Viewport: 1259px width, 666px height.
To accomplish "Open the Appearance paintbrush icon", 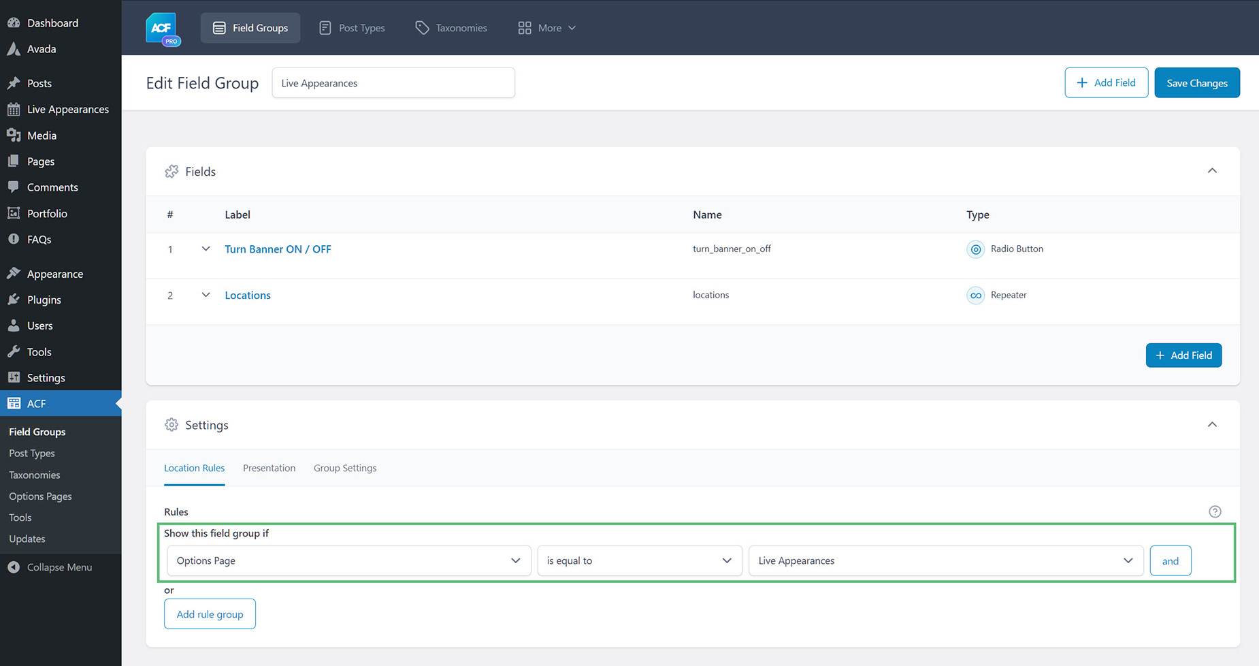I will (14, 273).
